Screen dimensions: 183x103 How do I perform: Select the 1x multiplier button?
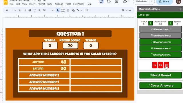[155, 65]
